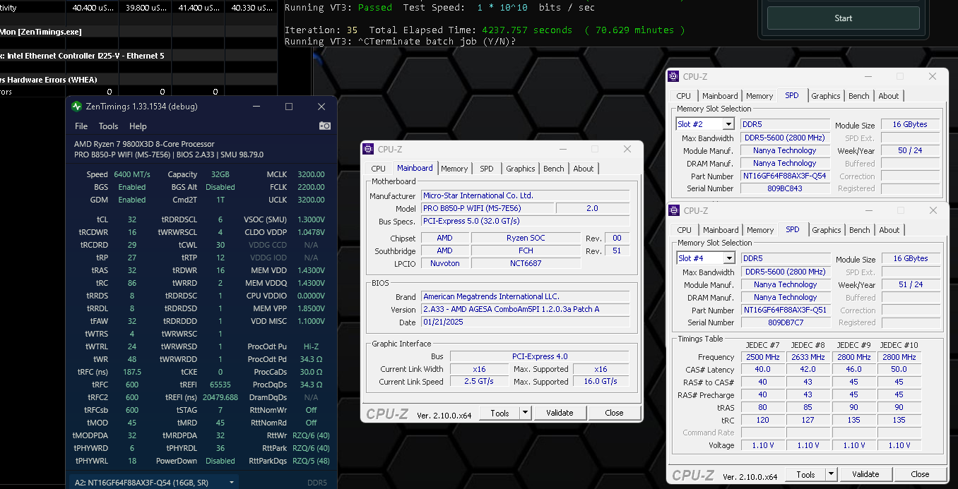Expand the Tools arrow in the Mainboard CPU-Z window
958x489 pixels.
coord(525,413)
